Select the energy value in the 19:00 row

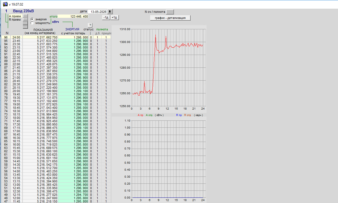tap(73, 104)
